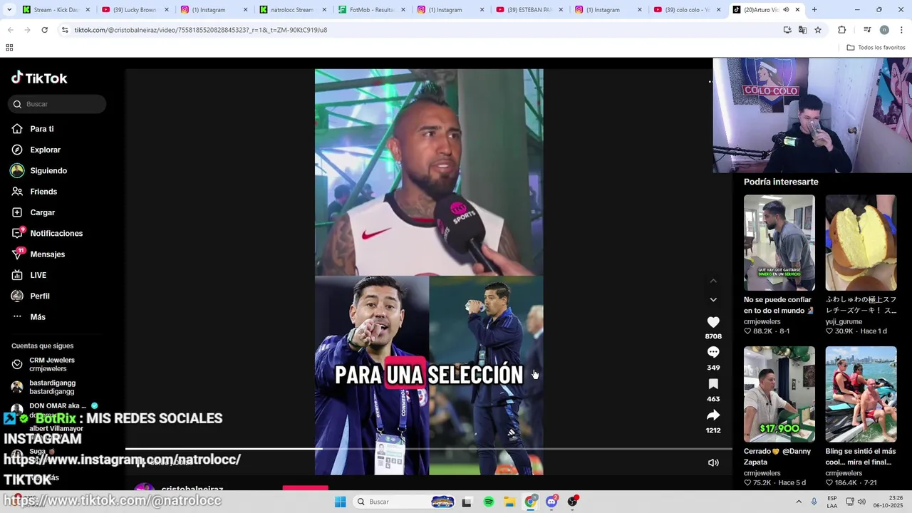Viewport: 912px width, 513px height.
Task: Share the video with the arrow icon
Action: pyautogui.click(x=713, y=415)
